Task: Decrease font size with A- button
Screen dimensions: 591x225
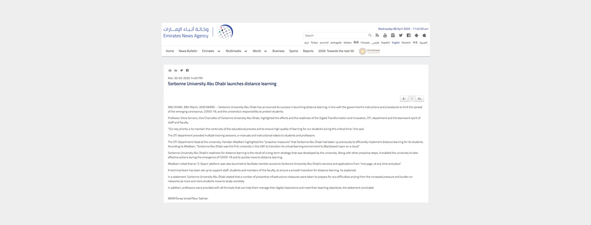Action: (x=404, y=99)
